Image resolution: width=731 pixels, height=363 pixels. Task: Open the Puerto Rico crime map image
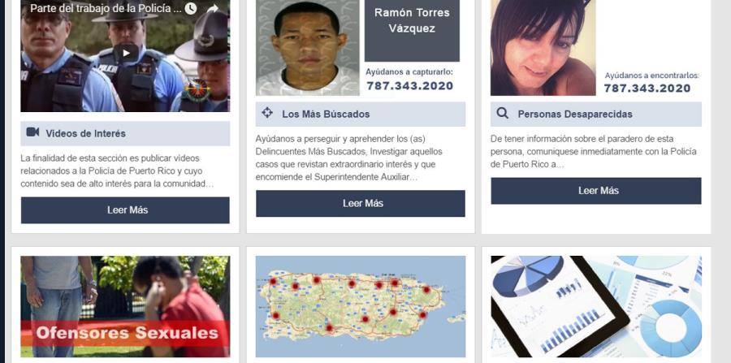point(361,307)
